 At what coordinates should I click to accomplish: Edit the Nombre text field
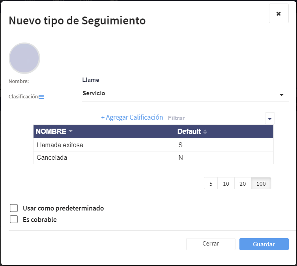coord(185,80)
